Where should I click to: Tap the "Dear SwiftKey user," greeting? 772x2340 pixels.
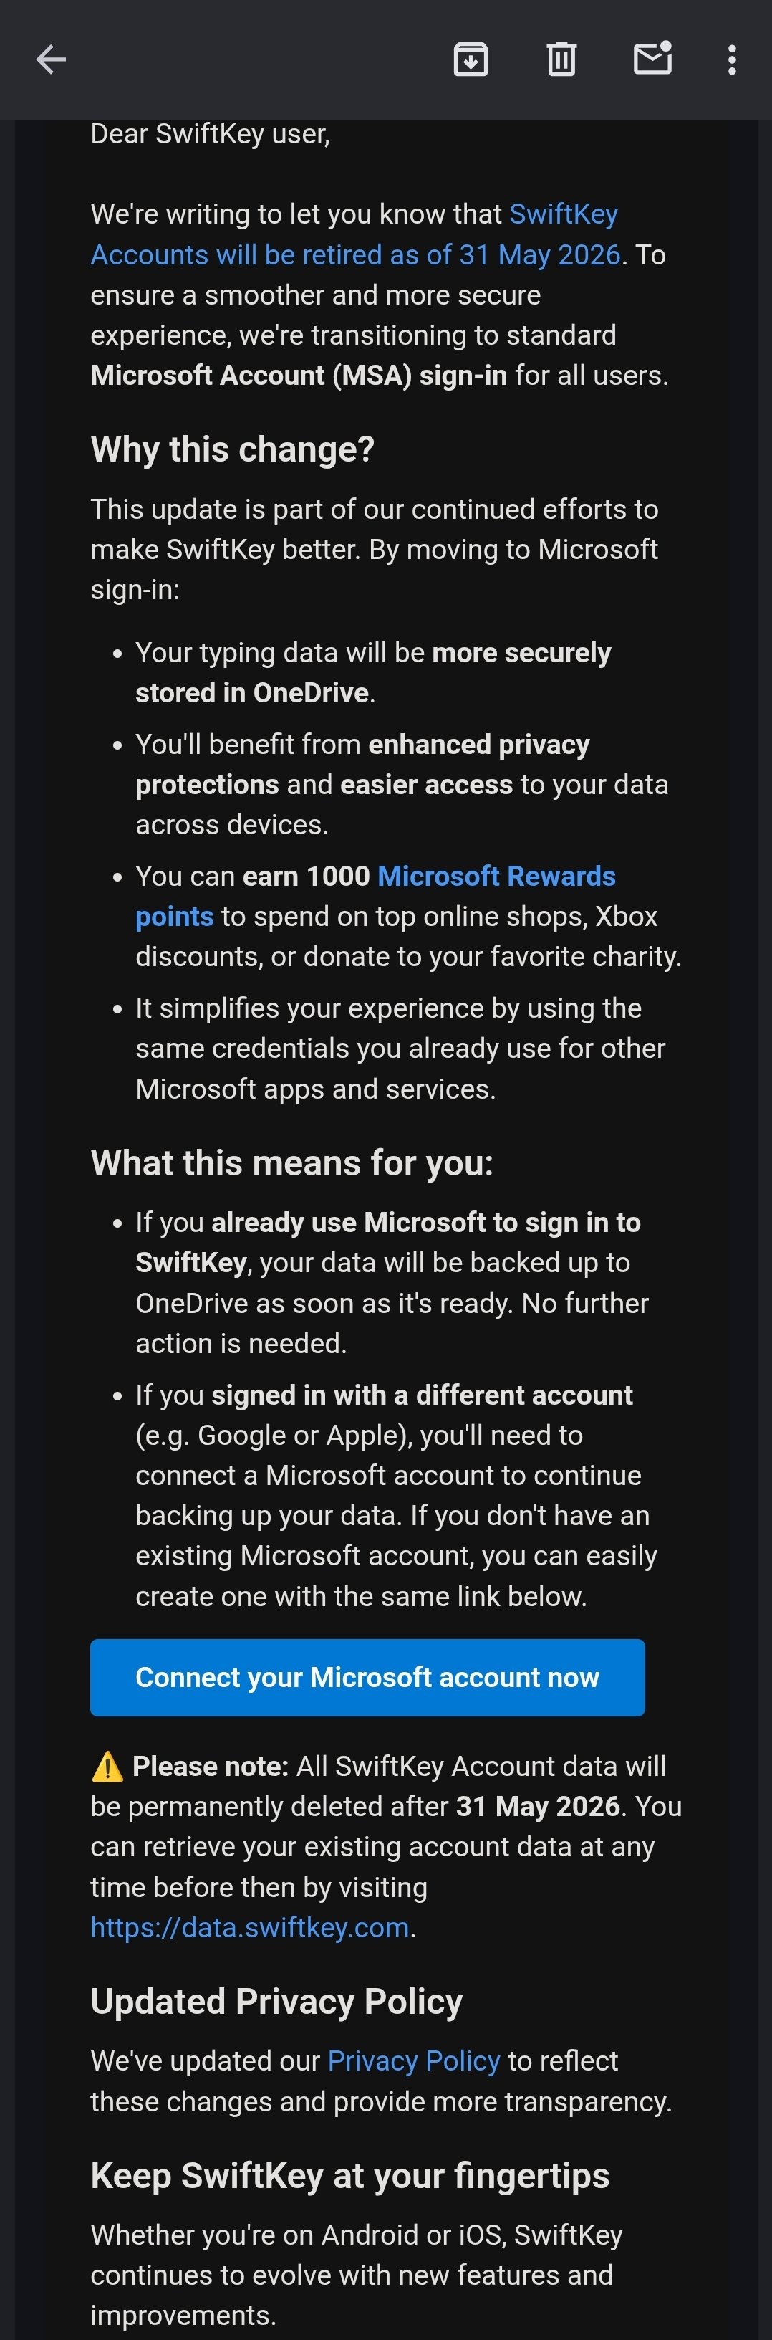pos(210,135)
